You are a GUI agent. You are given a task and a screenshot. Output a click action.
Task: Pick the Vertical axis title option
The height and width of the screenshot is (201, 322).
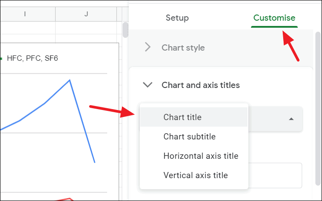[x=195, y=175]
